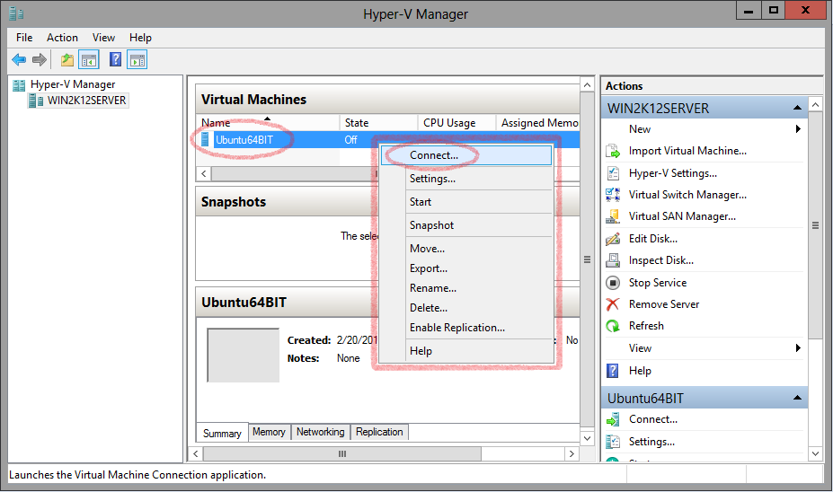This screenshot has height=492, width=833.
Task: Select the WIN2K12SERVER tree node
Action: [78, 101]
